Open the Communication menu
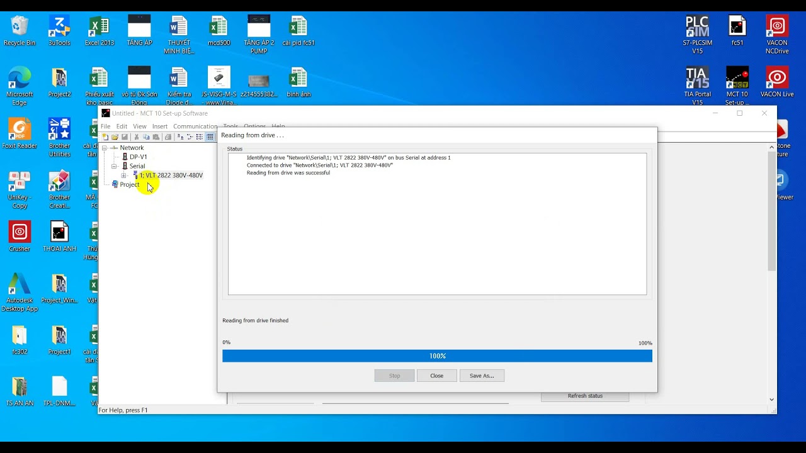806x453 pixels. point(195,126)
